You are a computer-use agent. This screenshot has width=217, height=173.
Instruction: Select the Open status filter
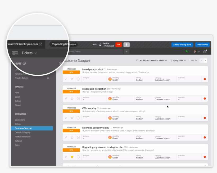tap(17, 97)
